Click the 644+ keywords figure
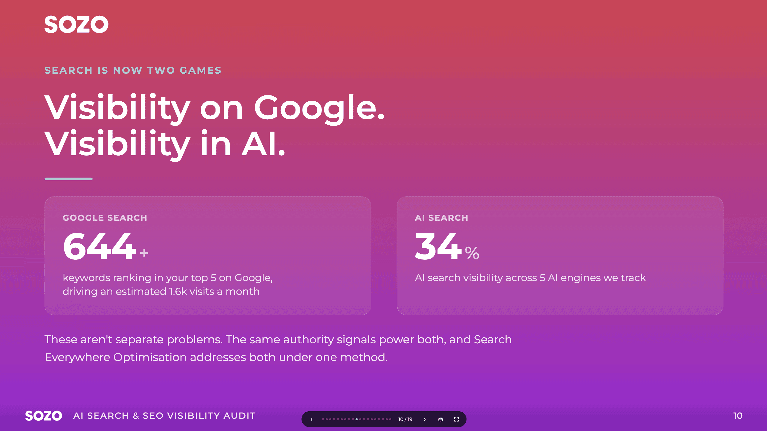Screen dimensions: 767x431 (x=106, y=246)
